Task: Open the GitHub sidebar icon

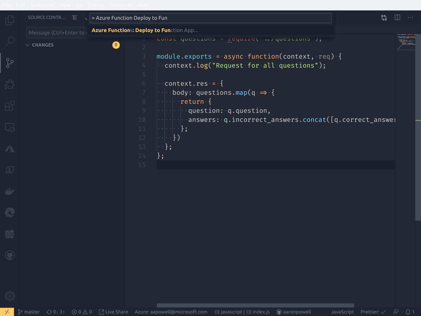Action: tap(10, 255)
